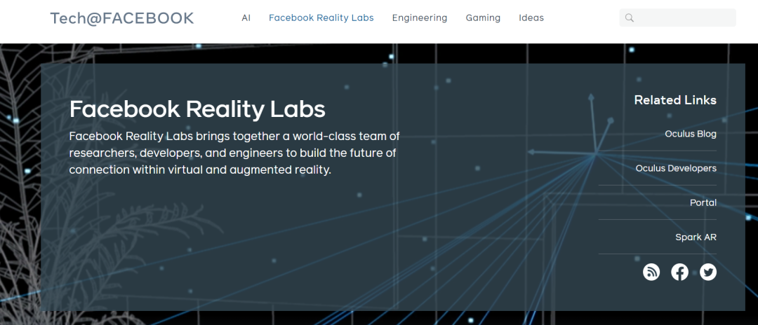Click the search magnifier icon
758x325 pixels.
630,18
